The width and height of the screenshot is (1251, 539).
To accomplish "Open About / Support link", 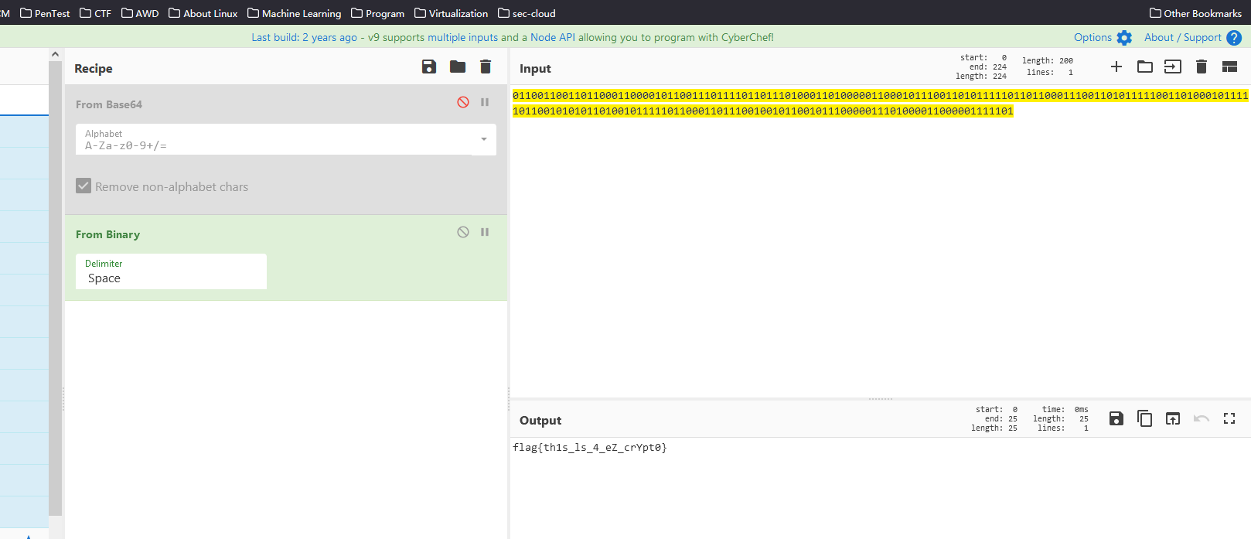I will pyautogui.click(x=1182, y=37).
